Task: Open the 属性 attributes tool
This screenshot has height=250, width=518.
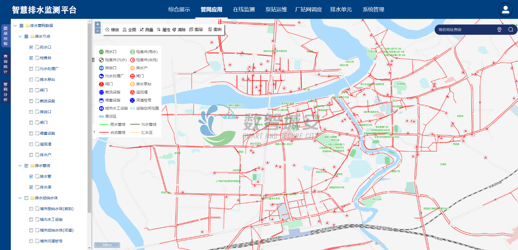Action: [163, 30]
